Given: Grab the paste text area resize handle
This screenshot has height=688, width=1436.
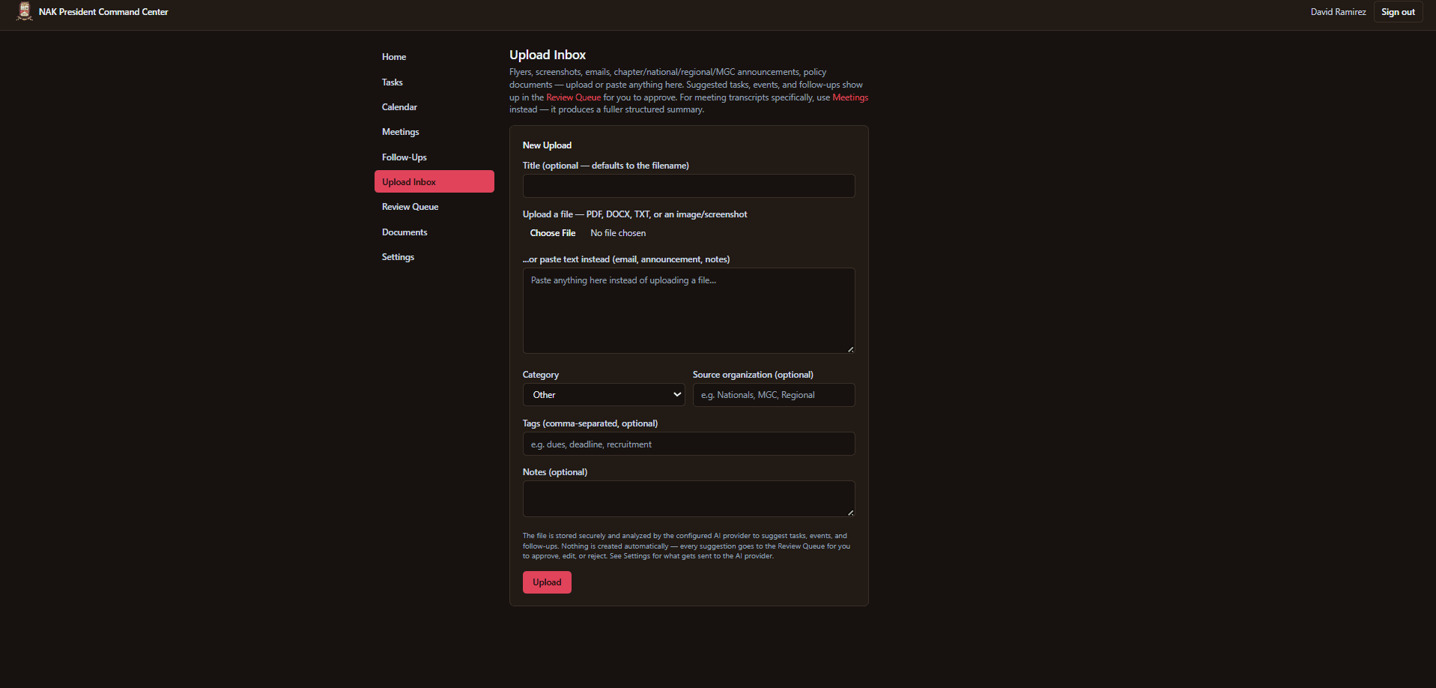Looking at the screenshot, I should (850, 349).
